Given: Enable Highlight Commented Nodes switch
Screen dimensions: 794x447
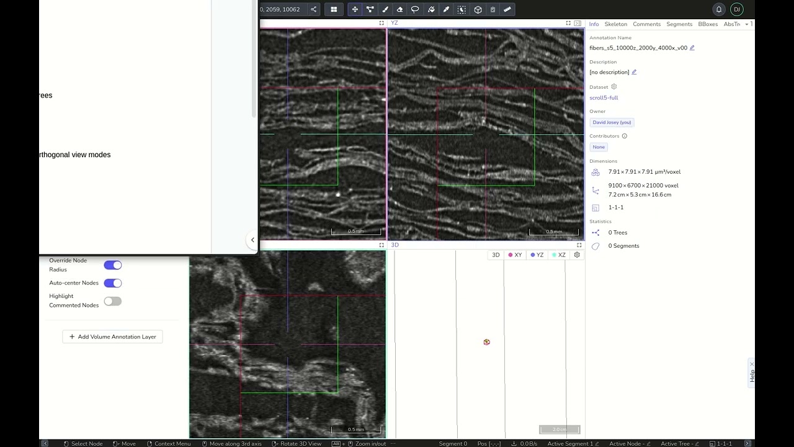Looking at the screenshot, I should [113, 301].
